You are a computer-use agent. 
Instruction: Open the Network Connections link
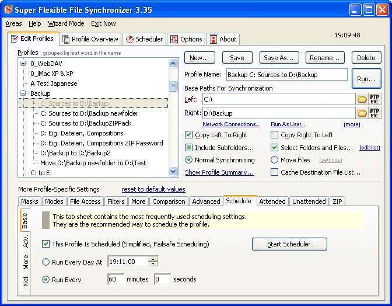click(231, 124)
